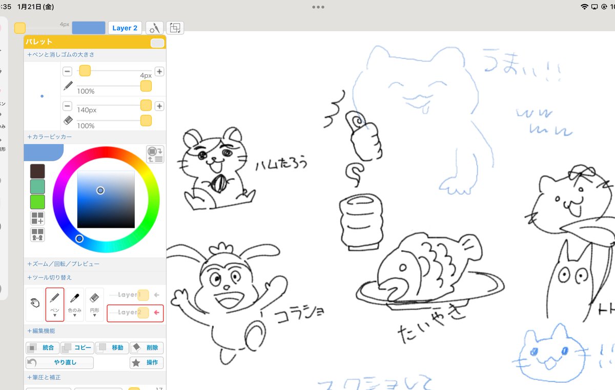Viewport: 615px width, 390px height.
Task: Click the 1月21日(金) date in status bar
Action: coord(35,7)
